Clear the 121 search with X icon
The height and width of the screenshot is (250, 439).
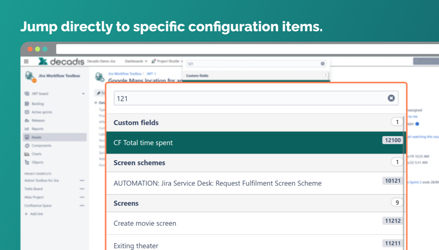pyautogui.click(x=391, y=98)
